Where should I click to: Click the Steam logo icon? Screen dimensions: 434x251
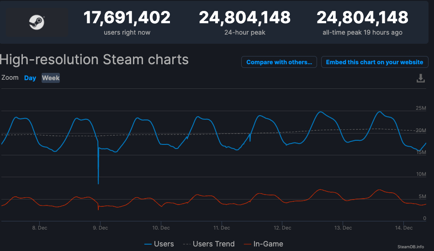(37, 21)
